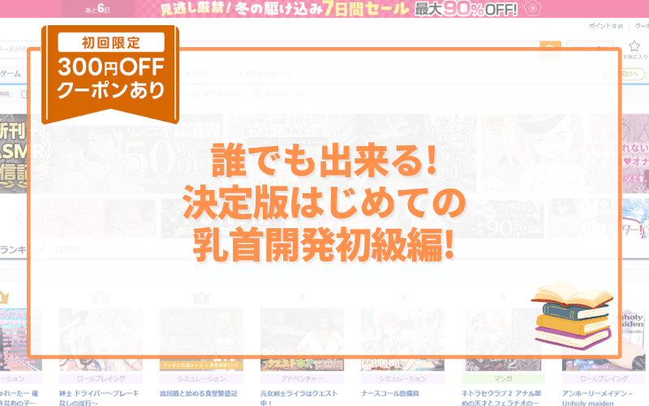Select the ゲーム tab in the navigation bar
The width and height of the screenshot is (649, 406).
coord(11,74)
